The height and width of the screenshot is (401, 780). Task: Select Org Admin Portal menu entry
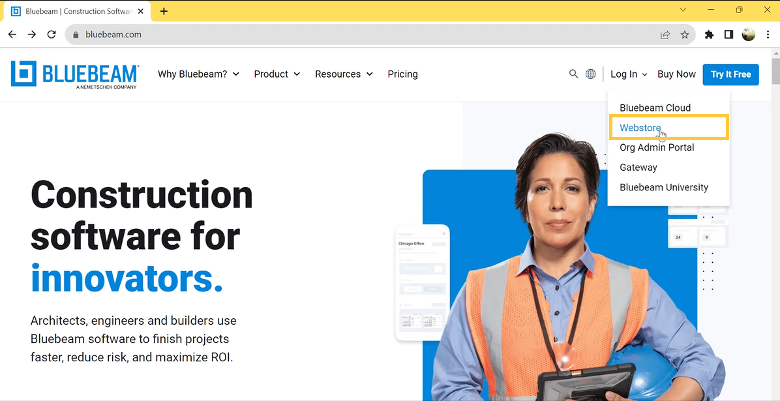(657, 147)
